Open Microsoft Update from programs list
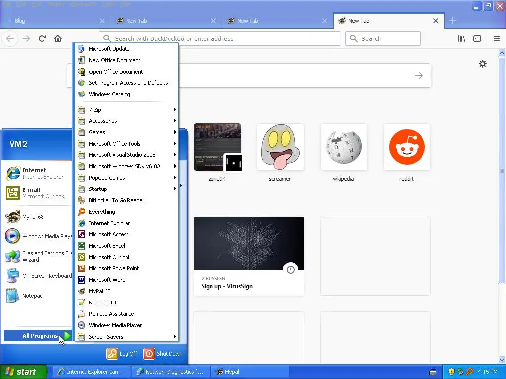 [x=126, y=49]
